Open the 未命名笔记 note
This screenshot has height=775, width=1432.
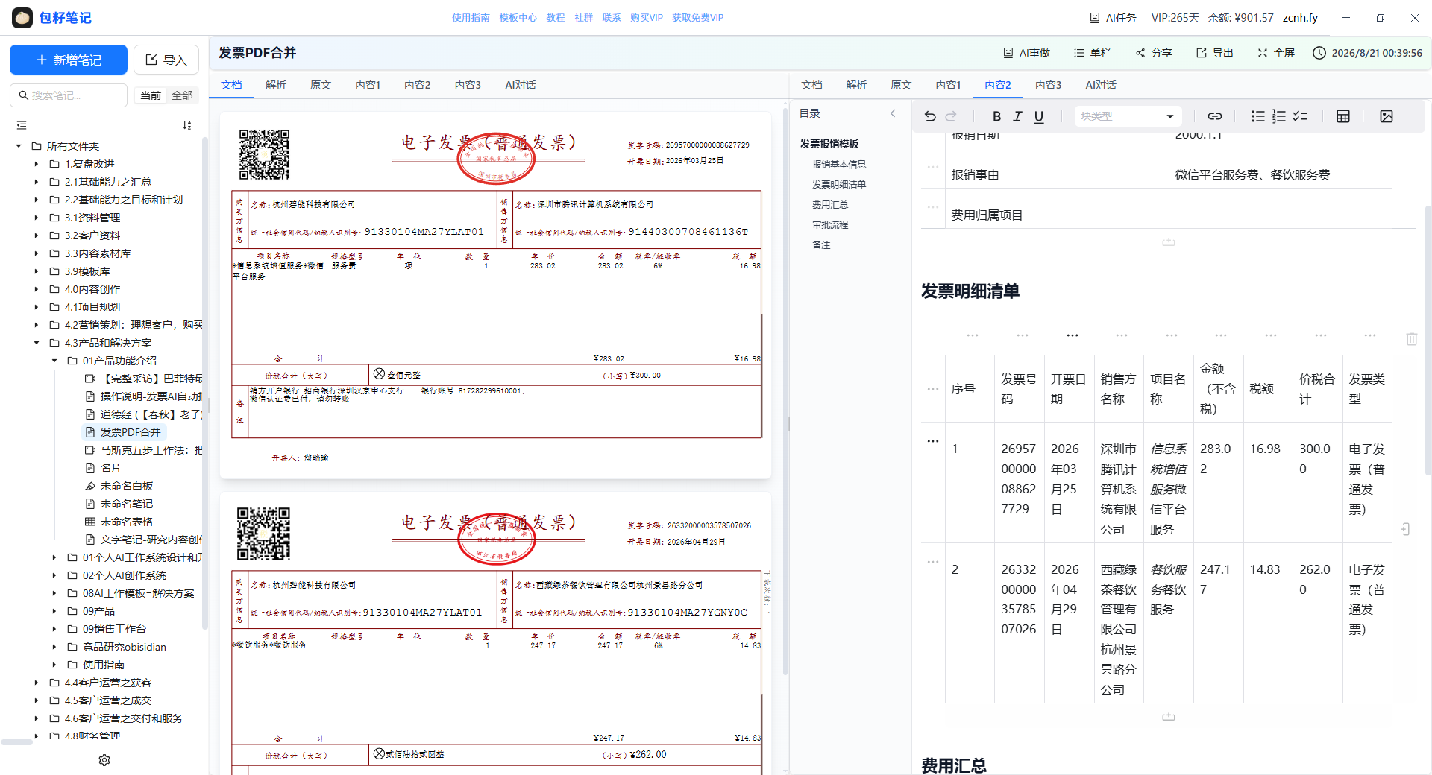tap(127, 504)
